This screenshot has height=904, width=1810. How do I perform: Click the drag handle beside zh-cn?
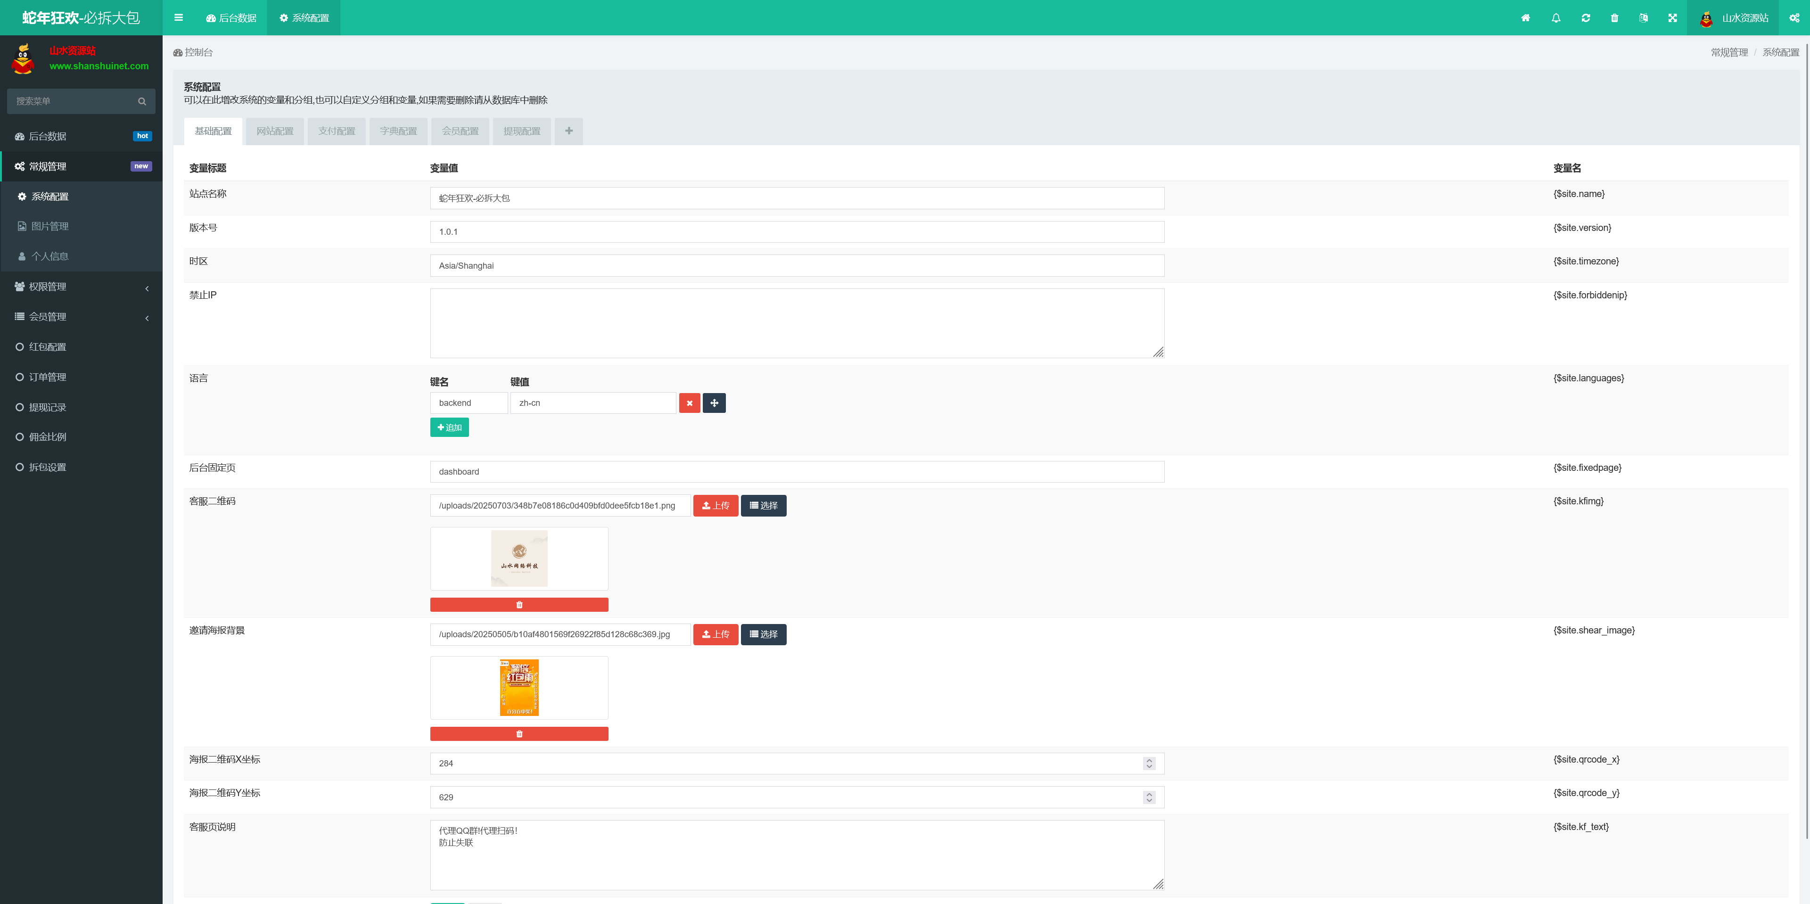(x=714, y=403)
